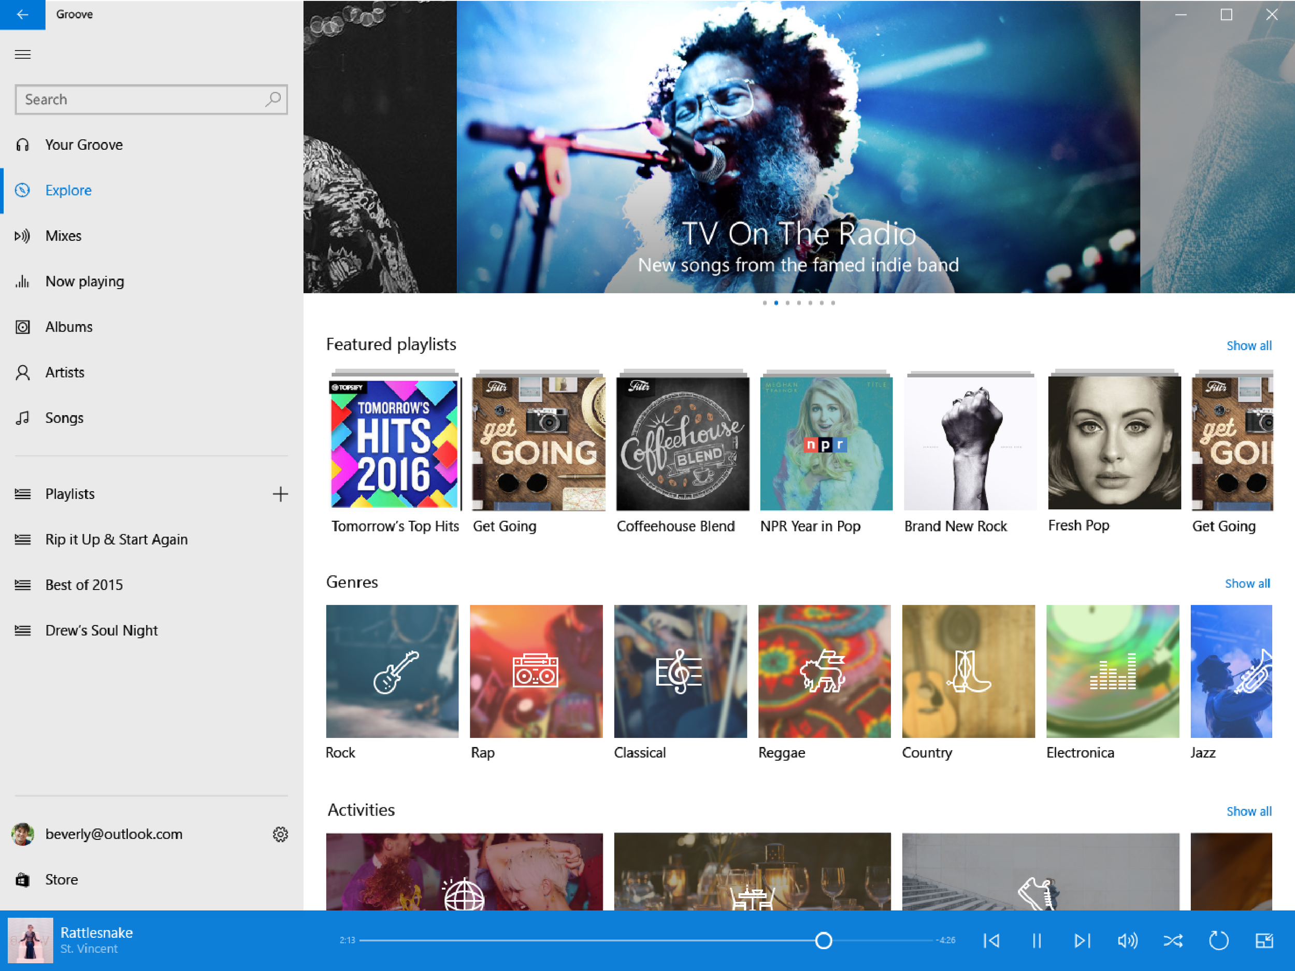Click the back arrow button
Screen dimensions: 1295x971
(x=22, y=14)
